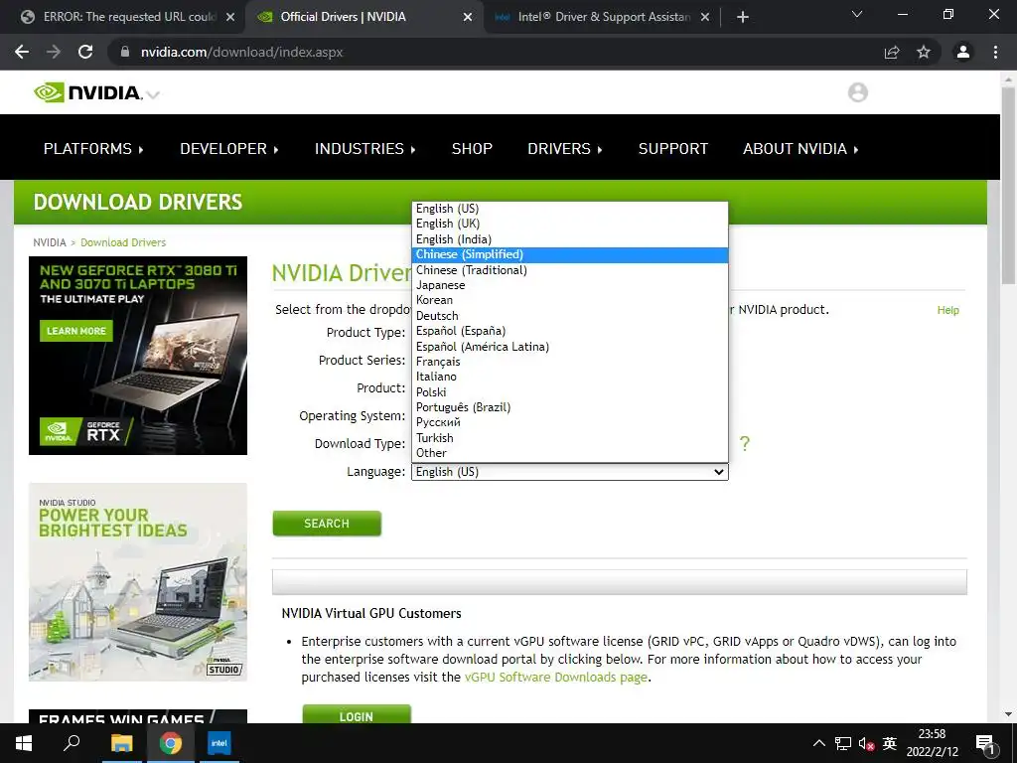Open Windows search from the taskbar
Screen dimensions: 1017x763
click(72, 743)
